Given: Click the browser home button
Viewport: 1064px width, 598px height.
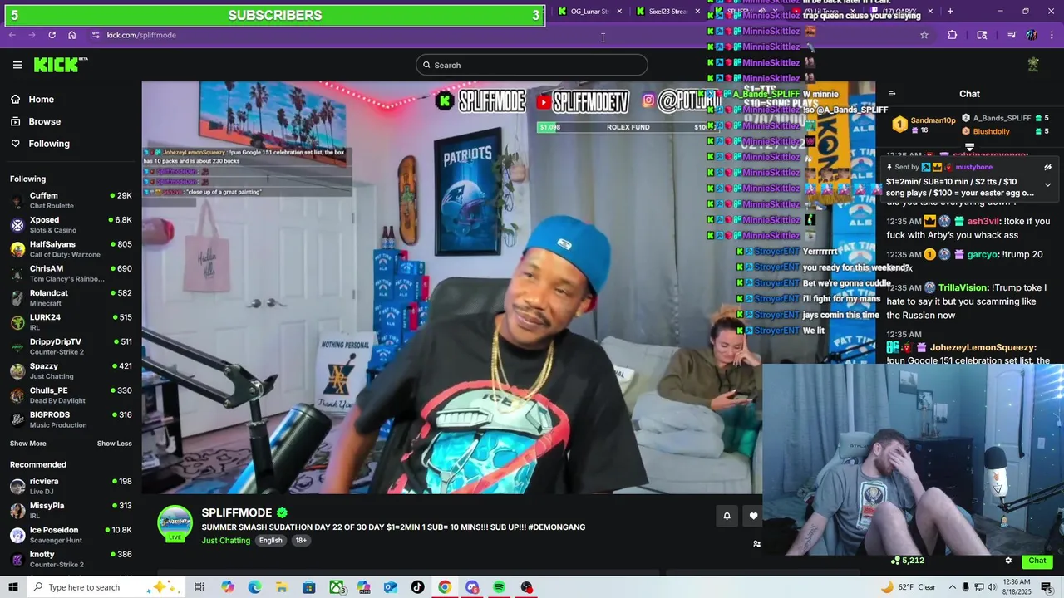Looking at the screenshot, I should 71,35.
